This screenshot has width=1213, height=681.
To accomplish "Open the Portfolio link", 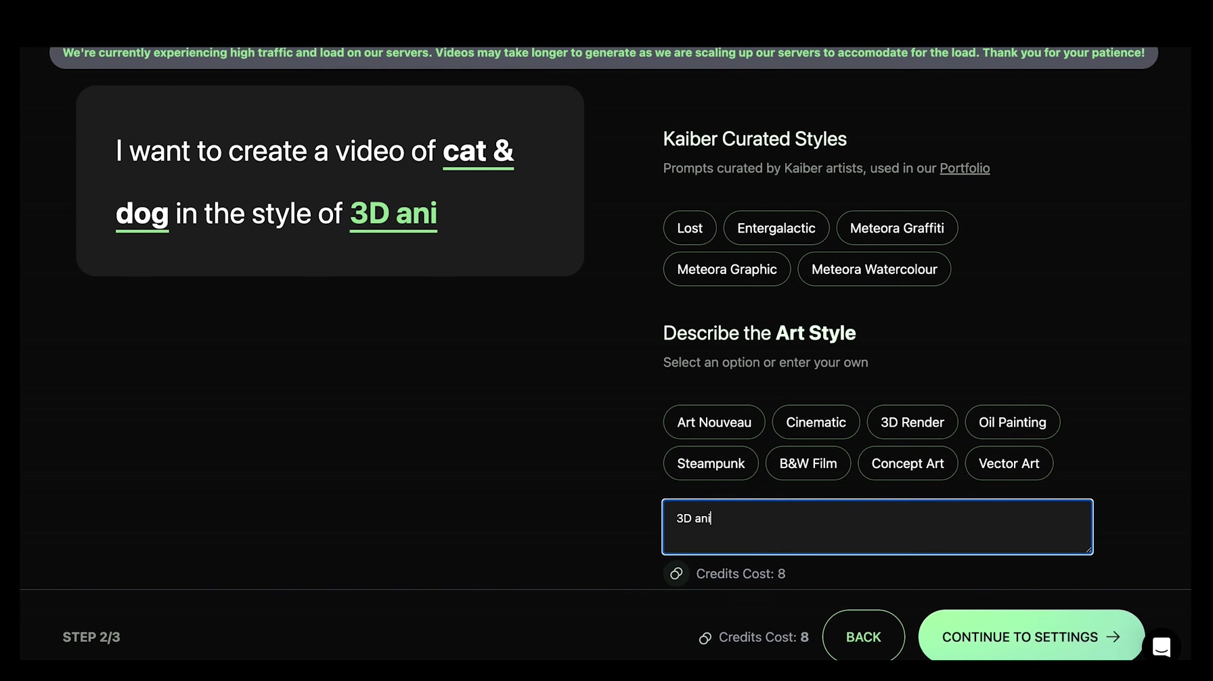I will (x=965, y=168).
